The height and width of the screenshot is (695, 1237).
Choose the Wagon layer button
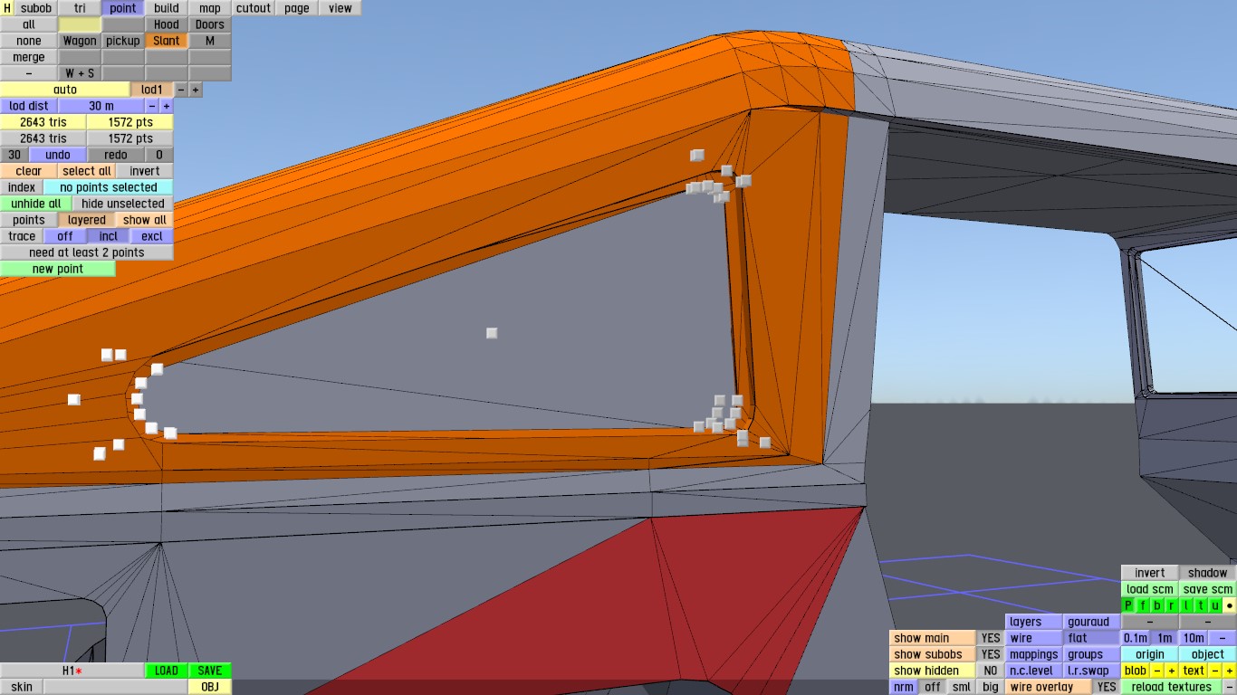80,41
